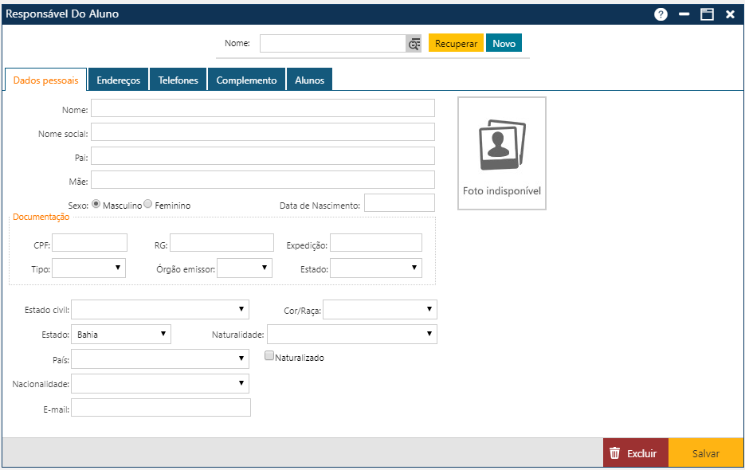Minimize the Responsável Do Aluno window
Viewport: 745px width, 470px height.
684,14
